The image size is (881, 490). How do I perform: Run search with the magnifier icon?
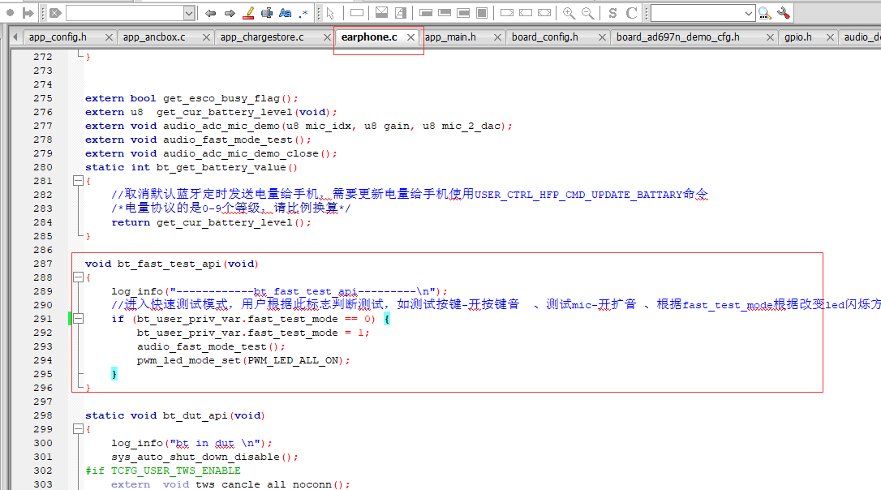click(x=765, y=13)
